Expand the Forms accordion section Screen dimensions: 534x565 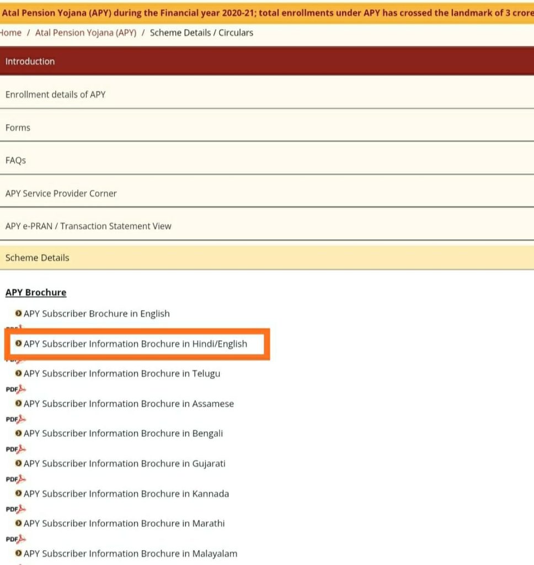[x=267, y=127]
